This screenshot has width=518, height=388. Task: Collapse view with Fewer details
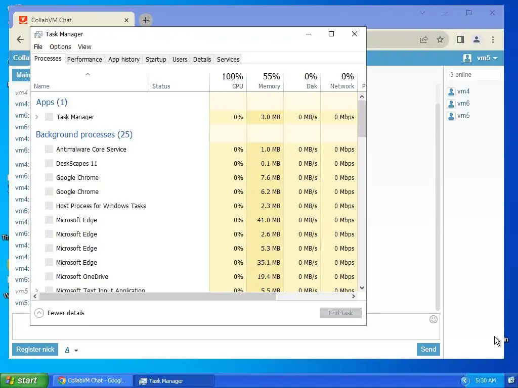point(60,313)
